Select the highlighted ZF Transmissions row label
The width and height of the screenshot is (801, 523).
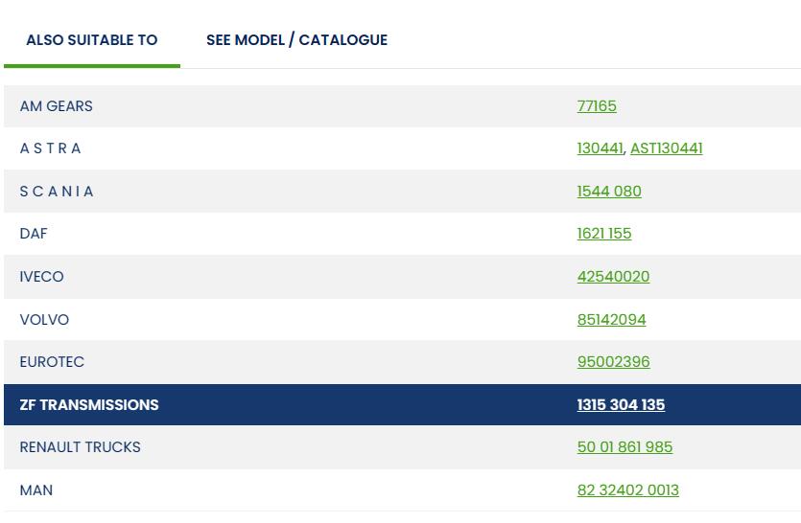click(x=89, y=405)
